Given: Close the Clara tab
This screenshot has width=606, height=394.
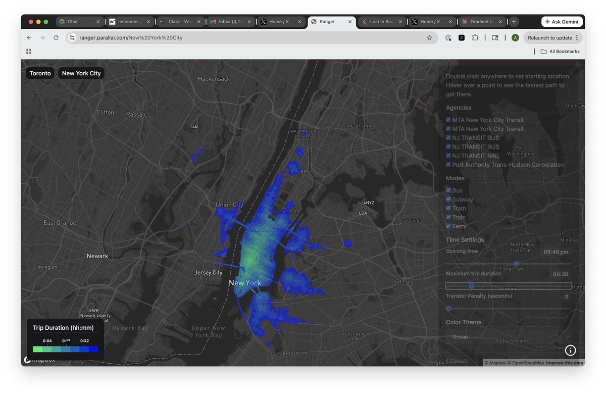Looking at the screenshot, I should pyautogui.click(x=199, y=22).
